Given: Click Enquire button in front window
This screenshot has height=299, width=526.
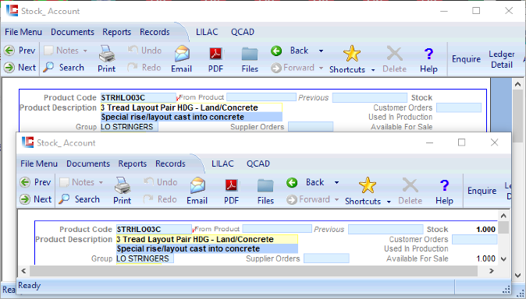Looking at the screenshot, I should (x=482, y=191).
